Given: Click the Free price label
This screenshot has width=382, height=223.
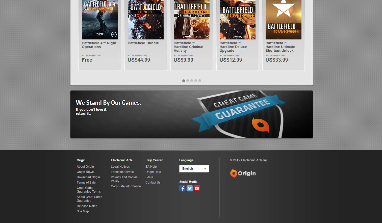Looking at the screenshot, I should click(x=87, y=60).
